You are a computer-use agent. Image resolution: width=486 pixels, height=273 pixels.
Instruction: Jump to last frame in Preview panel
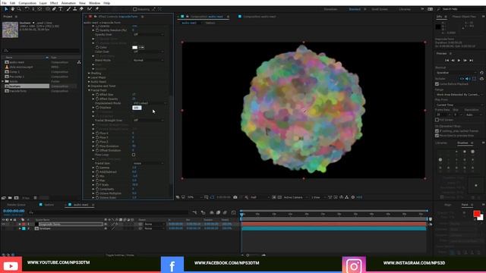(472, 61)
